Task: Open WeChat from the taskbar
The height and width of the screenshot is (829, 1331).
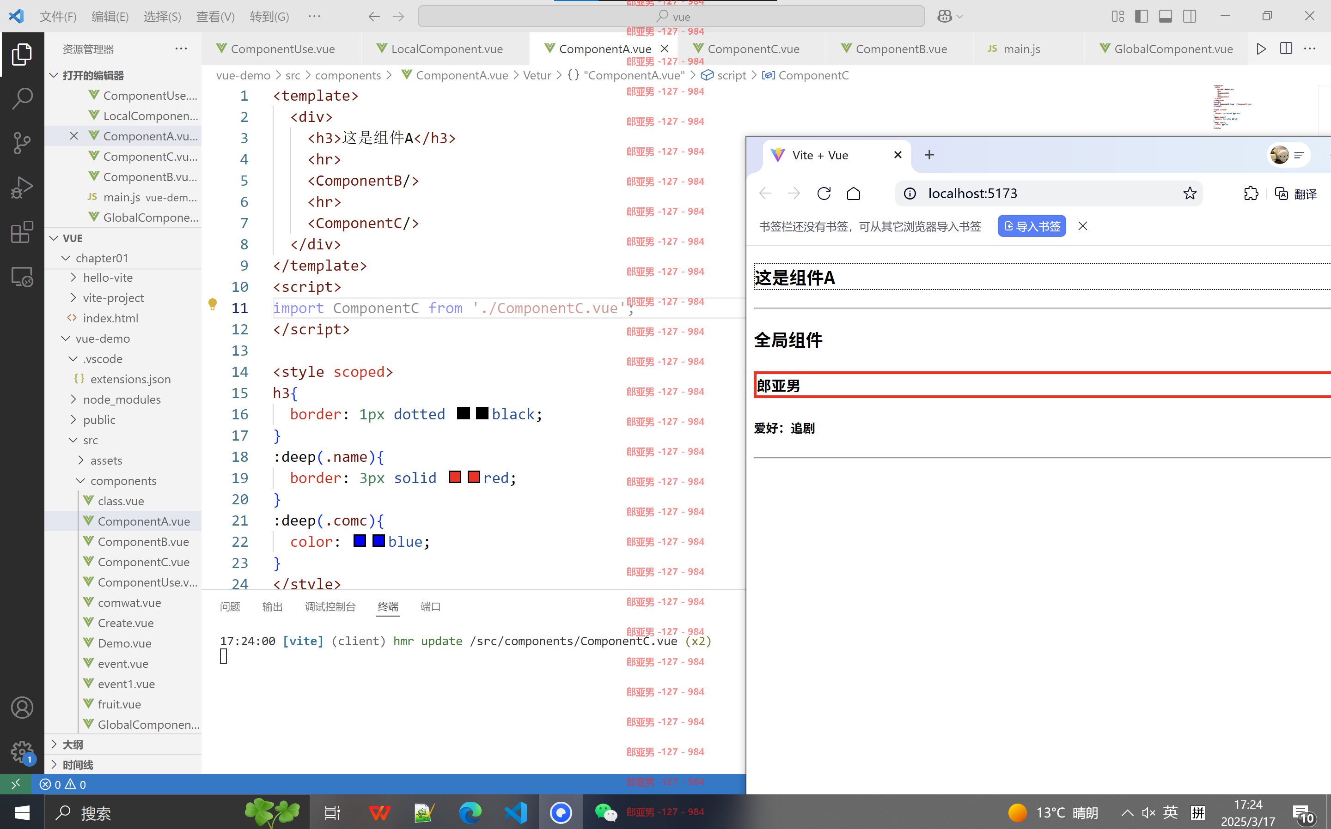Action: (x=606, y=812)
